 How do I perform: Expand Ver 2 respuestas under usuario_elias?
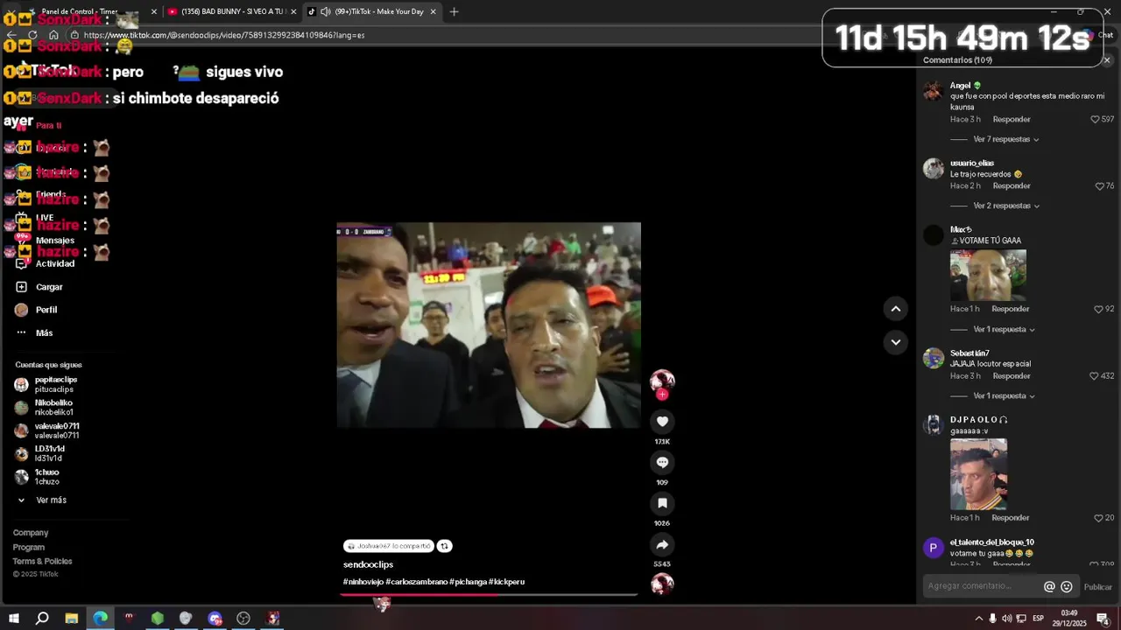click(1006, 206)
